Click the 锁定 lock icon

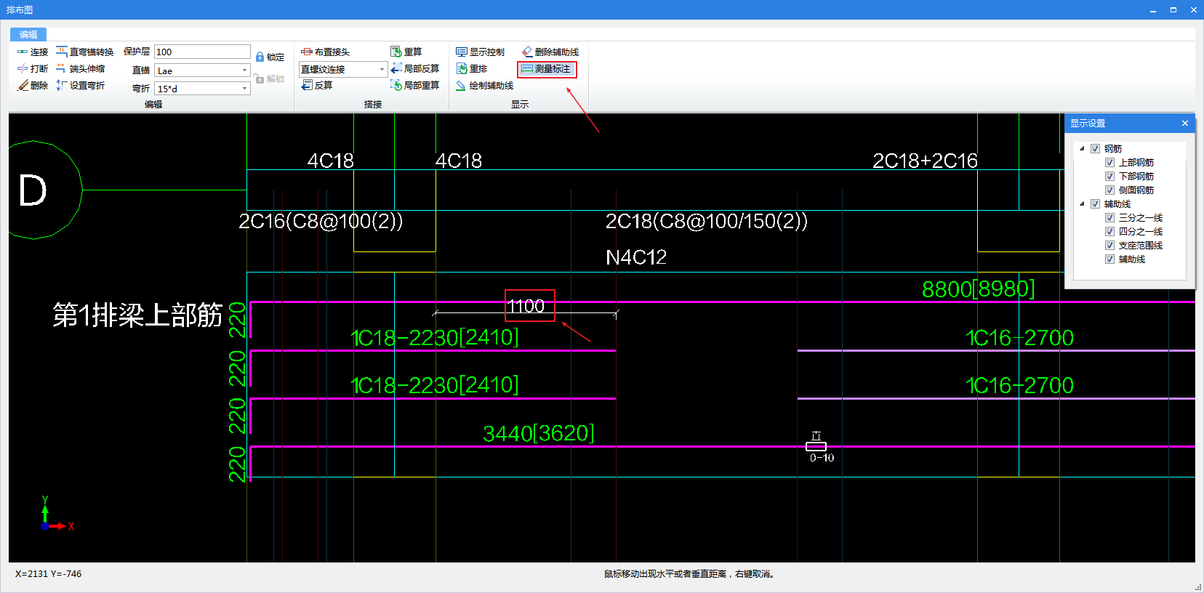[270, 57]
